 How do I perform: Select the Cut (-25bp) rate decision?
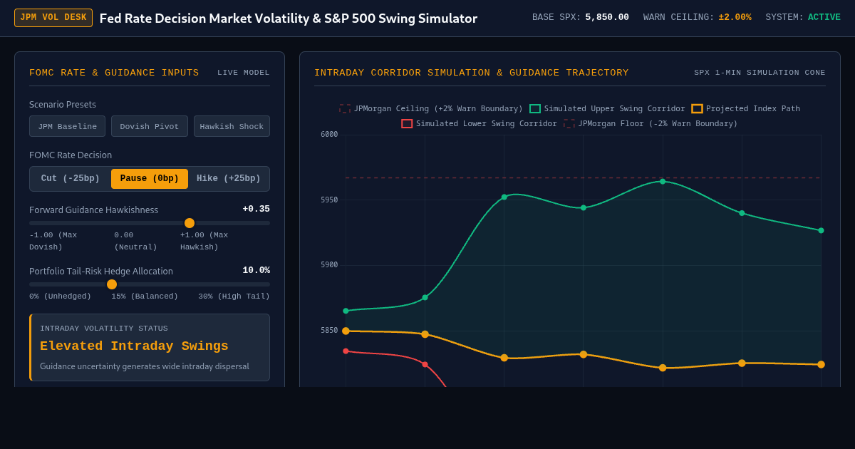coord(71,179)
